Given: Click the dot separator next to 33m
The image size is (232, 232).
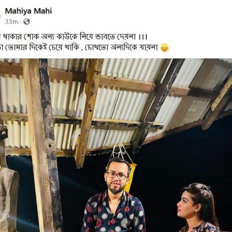Looking at the screenshot, I should pos(21,22).
